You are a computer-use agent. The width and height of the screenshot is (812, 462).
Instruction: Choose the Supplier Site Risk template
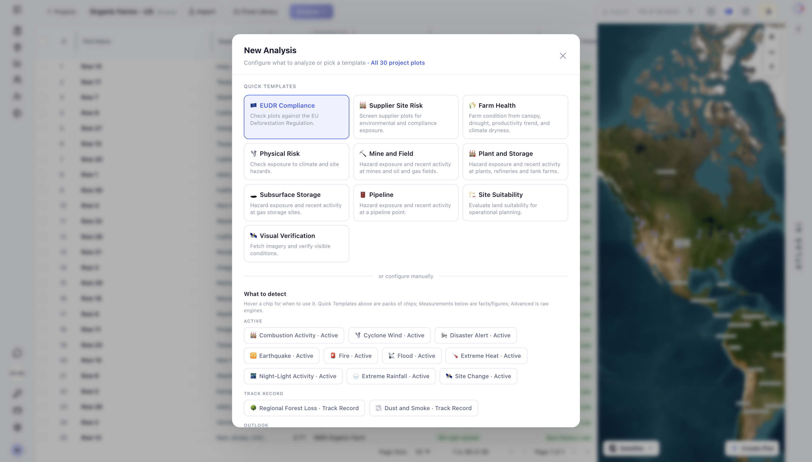click(x=406, y=117)
